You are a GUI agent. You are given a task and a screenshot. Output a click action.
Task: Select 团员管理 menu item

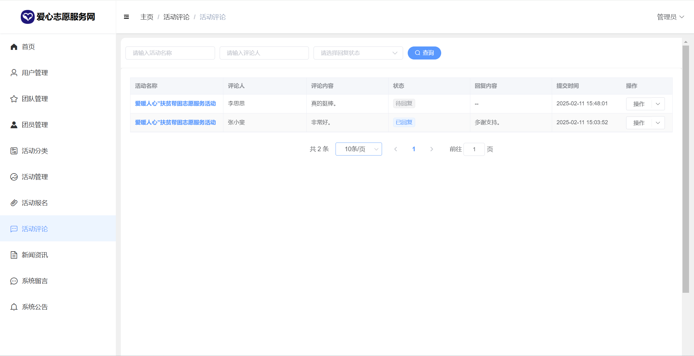[35, 125]
